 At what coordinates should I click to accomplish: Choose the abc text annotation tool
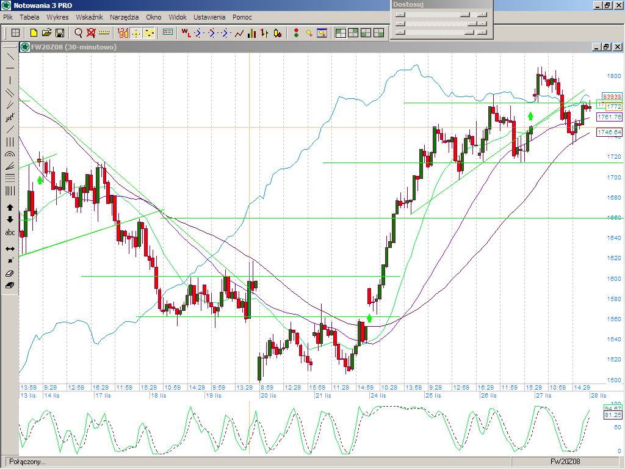pyautogui.click(x=10, y=233)
